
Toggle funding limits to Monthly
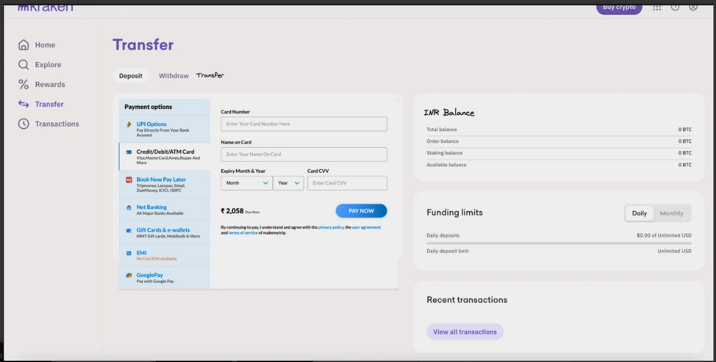[672, 213]
